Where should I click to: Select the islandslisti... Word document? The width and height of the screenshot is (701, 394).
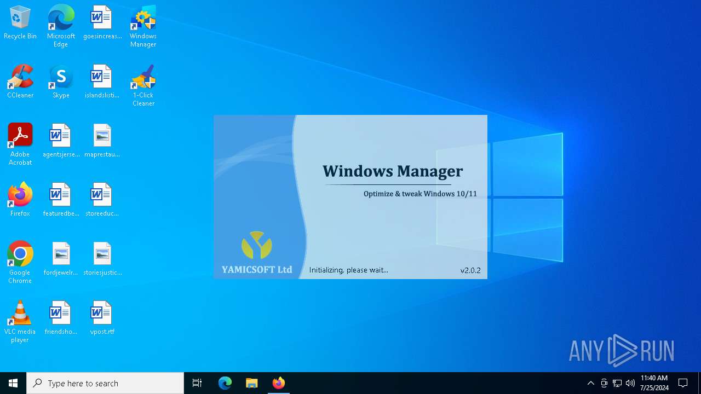tap(102, 82)
